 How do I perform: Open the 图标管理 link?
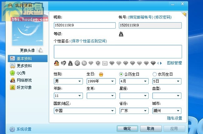pyautogui.click(x=175, y=63)
